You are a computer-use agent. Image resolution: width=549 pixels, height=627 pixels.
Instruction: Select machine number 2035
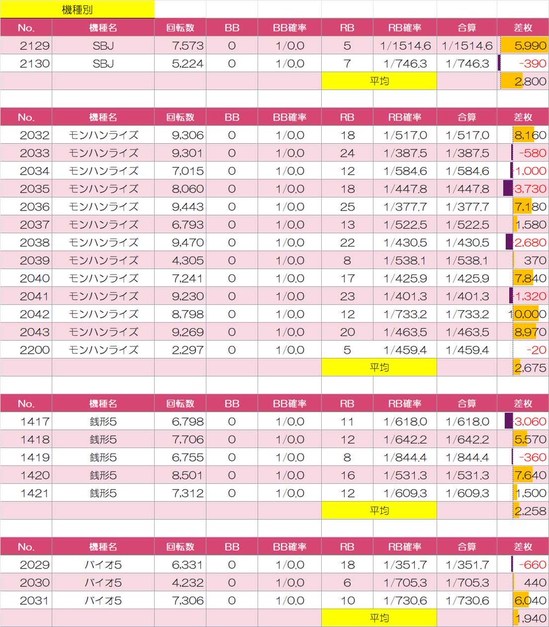[34, 189]
